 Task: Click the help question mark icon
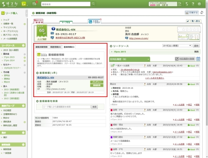pos(193,4)
